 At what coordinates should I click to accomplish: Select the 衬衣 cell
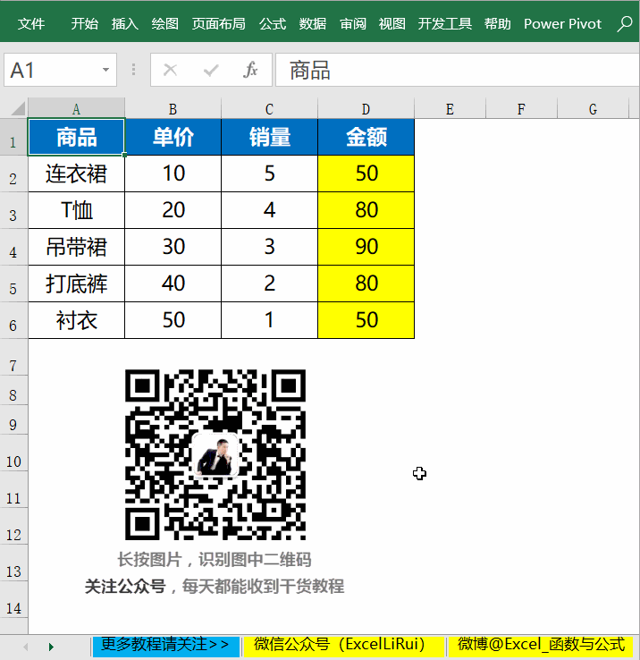pos(76,320)
